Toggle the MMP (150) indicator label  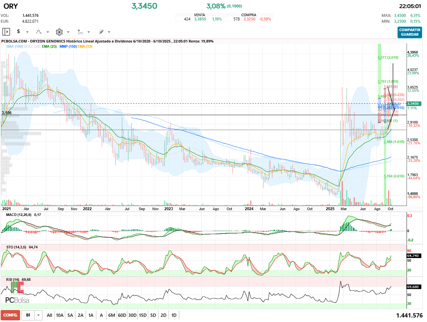68,46
